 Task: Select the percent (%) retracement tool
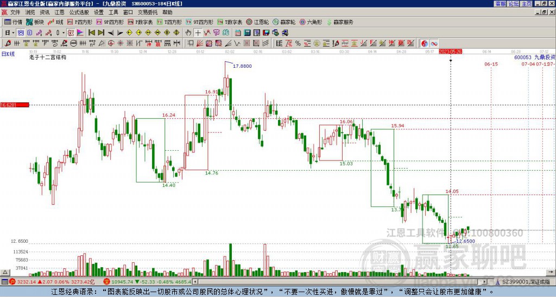[x=298, y=43]
